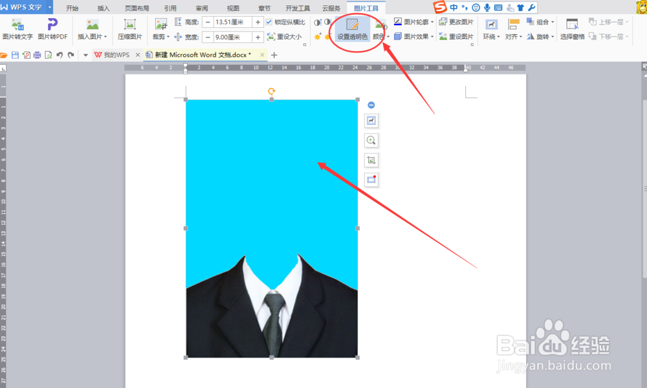Switch to the 开发工具 ribbon tab
Screen dimensions: 647x388
298,8
